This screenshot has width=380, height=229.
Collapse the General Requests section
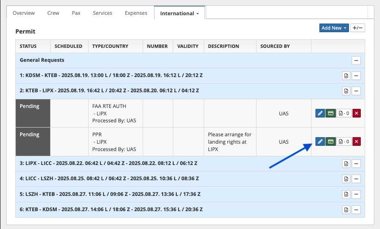(356, 61)
